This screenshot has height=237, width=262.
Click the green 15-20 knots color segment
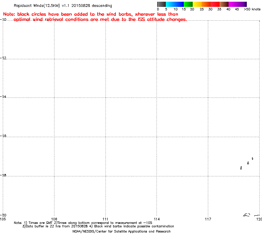[x=188, y=4]
